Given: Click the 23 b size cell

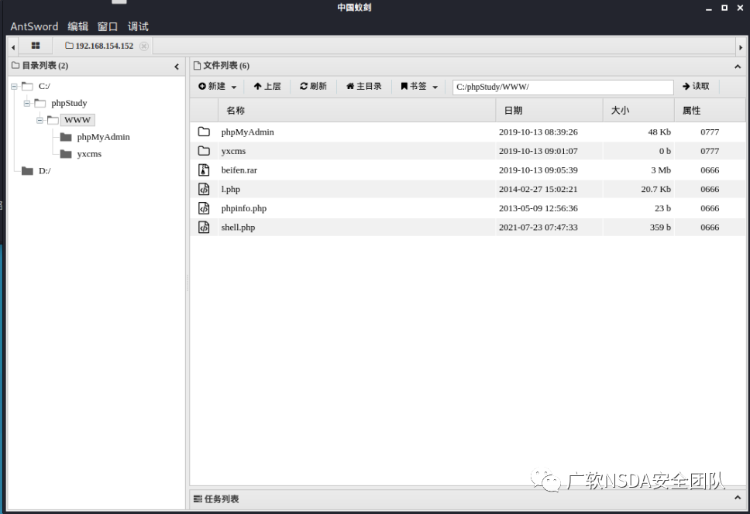Looking at the screenshot, I should click(x=662, y=208).
